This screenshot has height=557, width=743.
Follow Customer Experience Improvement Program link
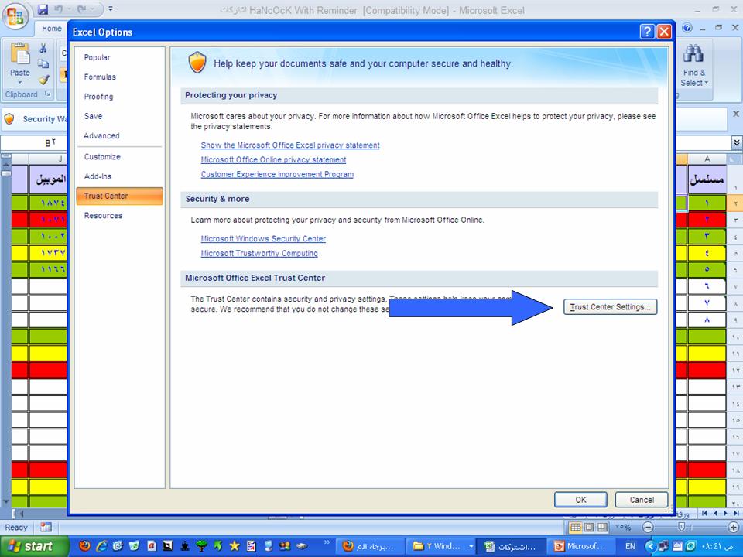click(x=277, y=174)
